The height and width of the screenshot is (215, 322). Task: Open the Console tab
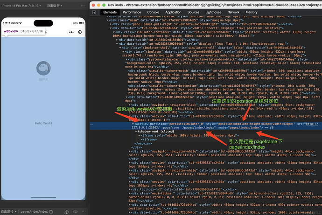pos(153,12)
